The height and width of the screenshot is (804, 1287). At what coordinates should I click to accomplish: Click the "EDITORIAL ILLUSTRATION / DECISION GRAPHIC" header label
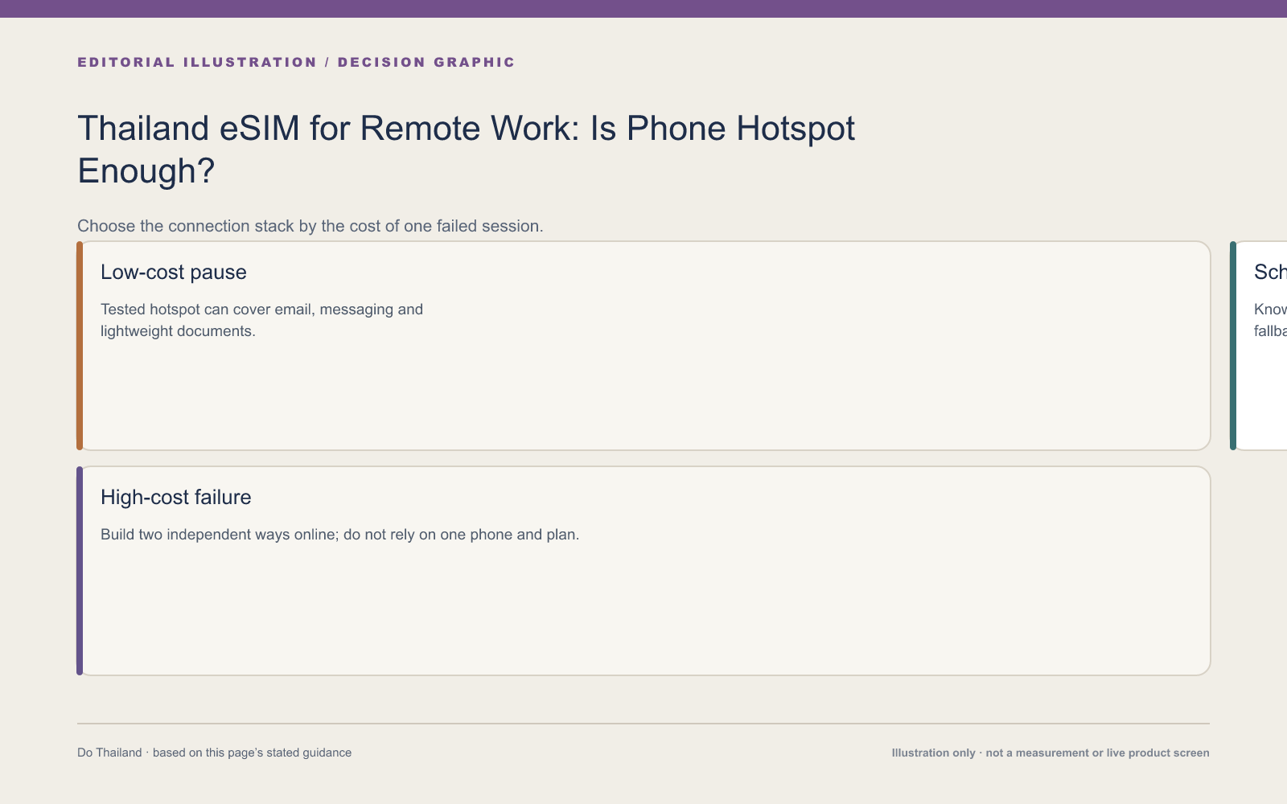click(x=296, y=62)
